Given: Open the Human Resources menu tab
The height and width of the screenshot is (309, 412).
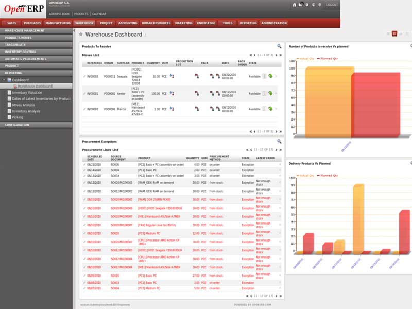Looking at the screenshot, I should (x=156, y=23).
